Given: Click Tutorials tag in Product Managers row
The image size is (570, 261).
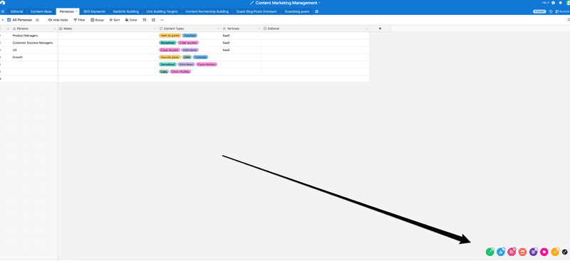Looking at the screenshot, I should 190,36.
